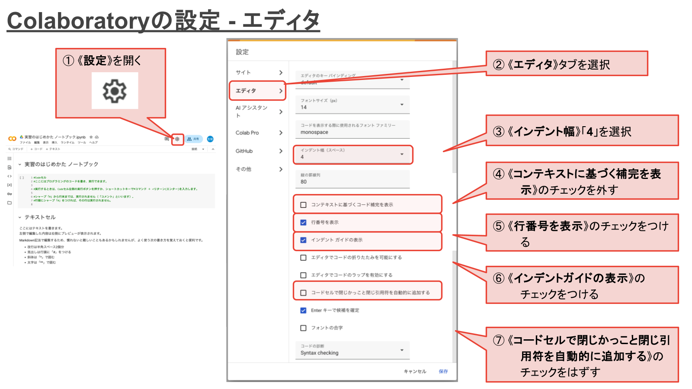Open the フォントサイズ (px) dropdown
This screenshot has width=692, height=389.
352,105
